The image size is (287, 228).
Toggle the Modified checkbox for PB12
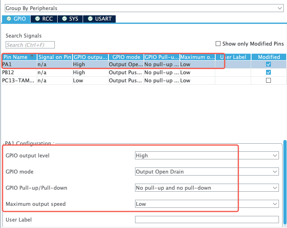(x=268, y=72)
